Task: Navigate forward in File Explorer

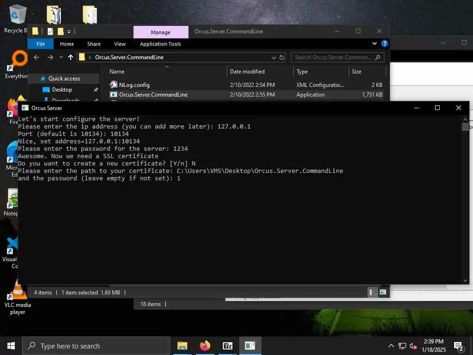Action: (x=50, y=57)
